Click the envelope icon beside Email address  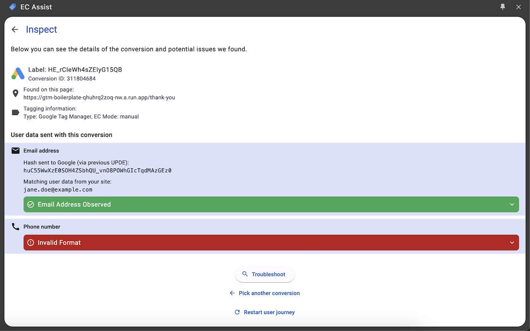click(15, 150)
